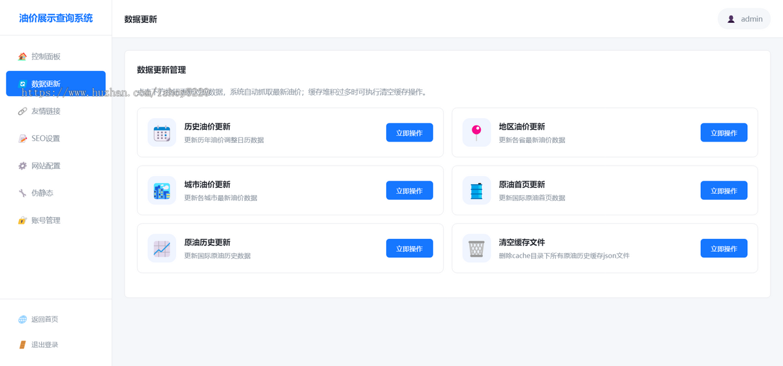This screenshot has width=783, height=366.
Task: Click the description 删除cache目录下所有原油历史缓存json文件
Action: point(564,256)
